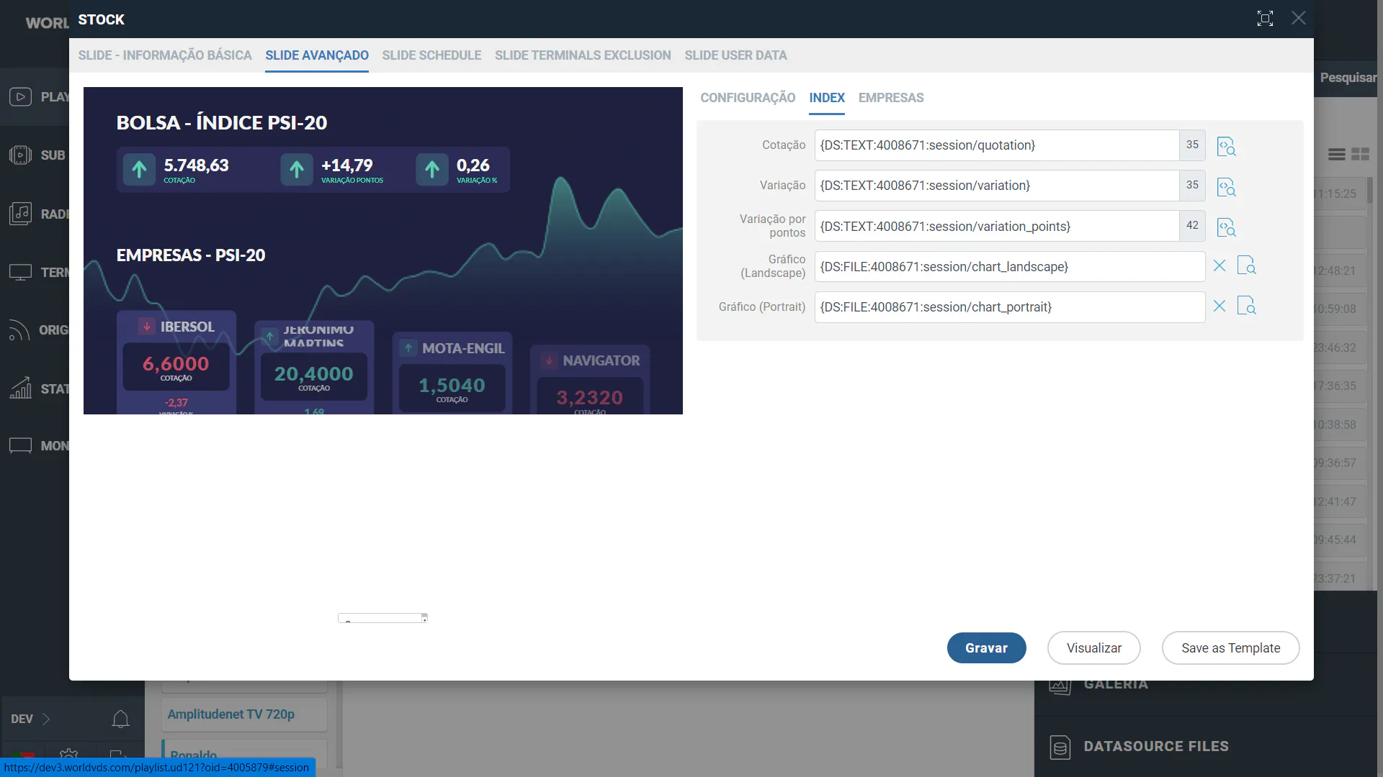Open datasource picker for Cotação field
The width and height of the screenshot is (1383, 777).
click(1226, 146)
